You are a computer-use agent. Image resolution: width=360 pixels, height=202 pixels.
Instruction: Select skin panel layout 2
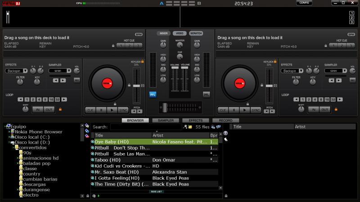[351, 18]
